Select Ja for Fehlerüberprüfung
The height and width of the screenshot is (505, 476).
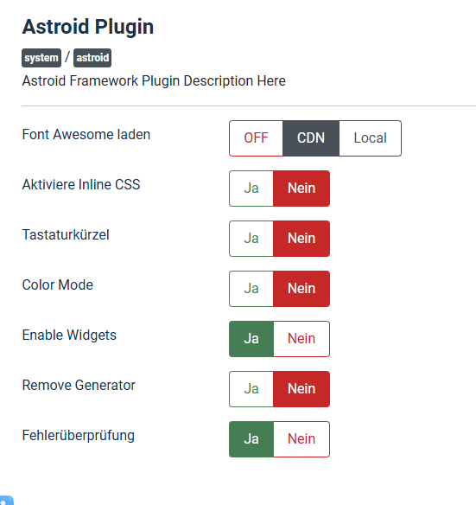(x=251, y=439)
